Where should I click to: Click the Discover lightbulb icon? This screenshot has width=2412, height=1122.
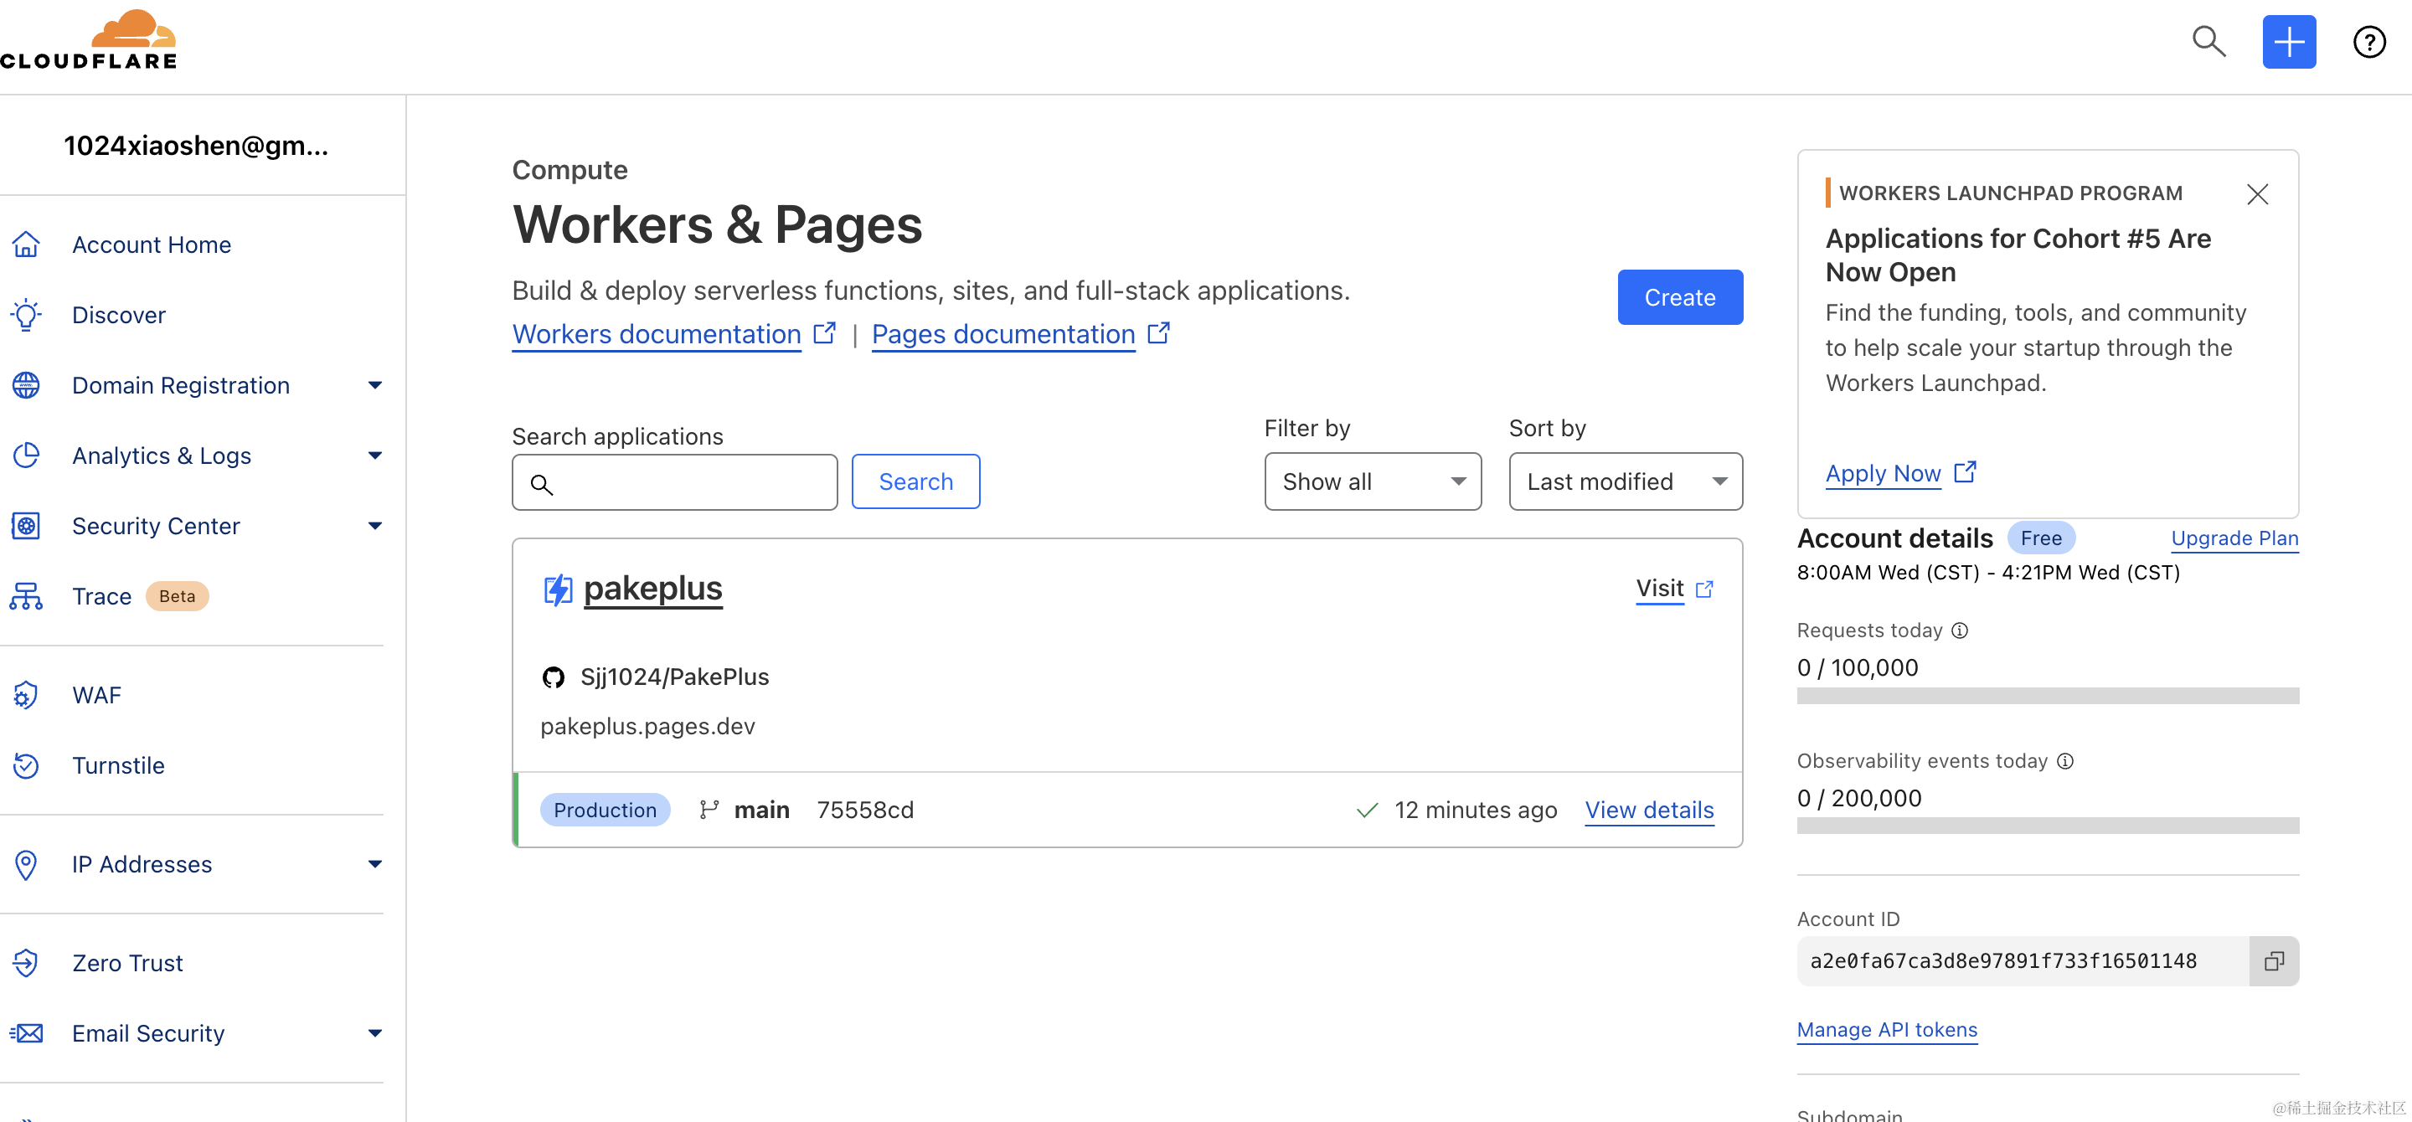26,315
